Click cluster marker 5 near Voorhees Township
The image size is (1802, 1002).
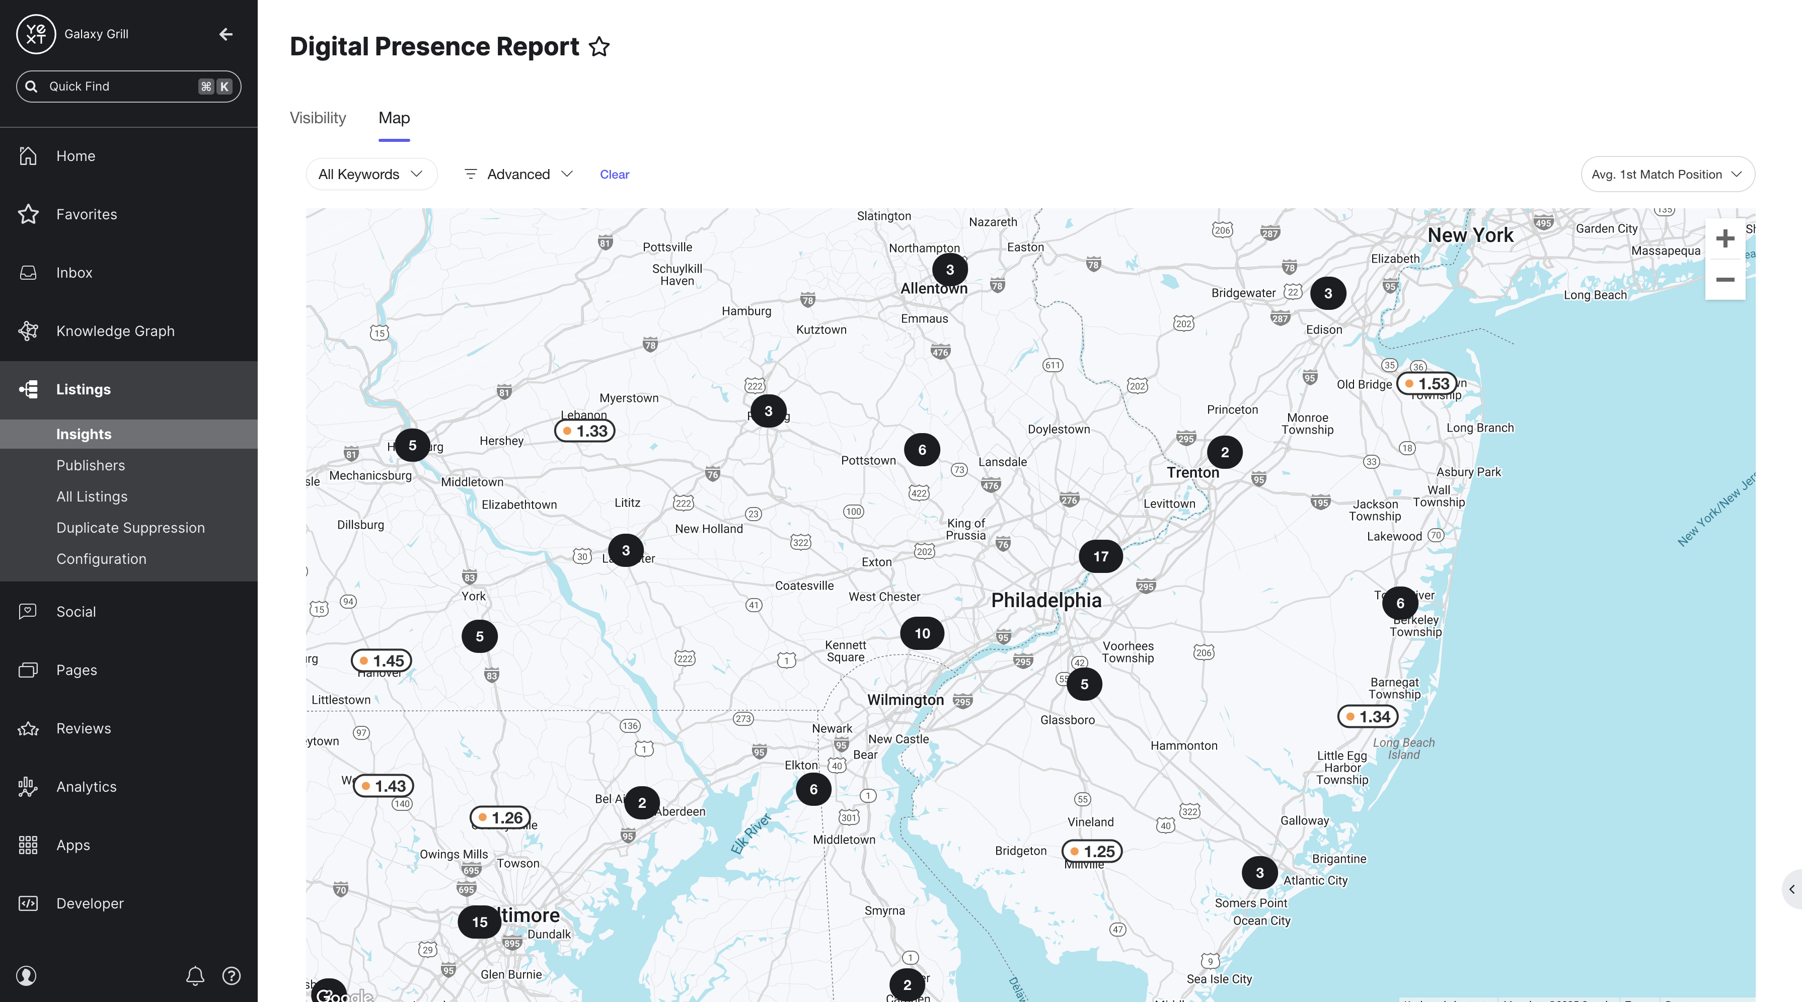pyautogui.click(x=1084, y=684)
